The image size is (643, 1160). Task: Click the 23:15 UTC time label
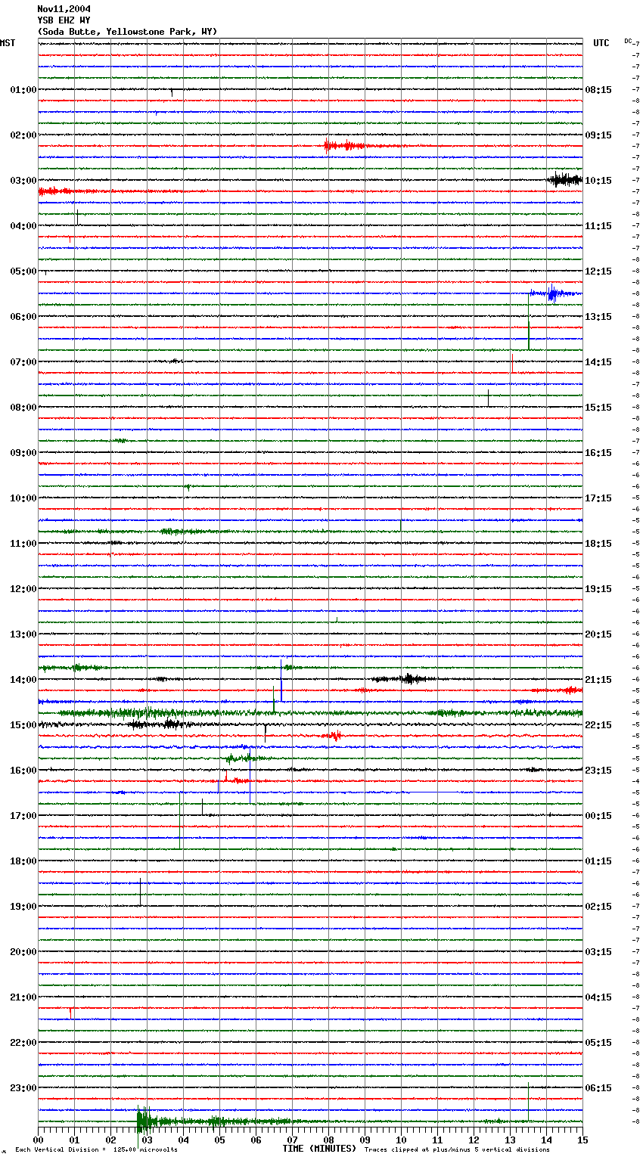(598, 771)
